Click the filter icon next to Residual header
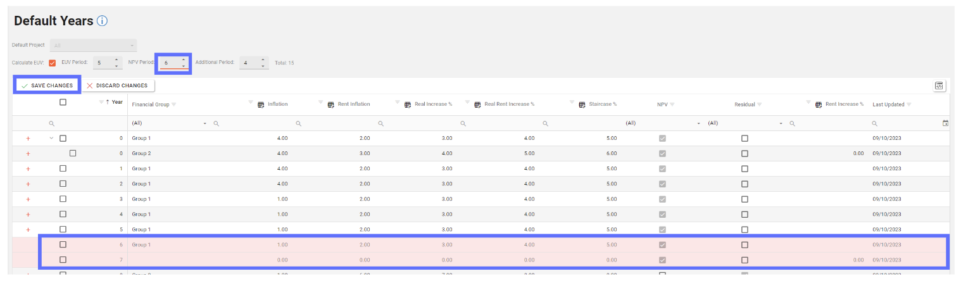Viewport: 961px width, 283px height. coord(759,104)
